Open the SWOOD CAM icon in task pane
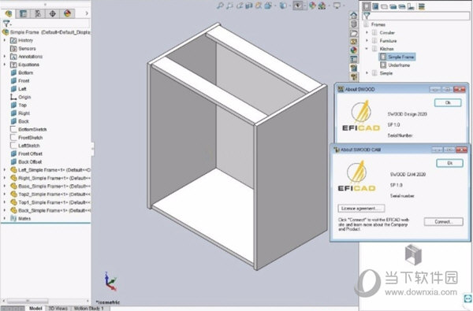The width and height of the screenshot is (473, 311). tap(354, 77)
